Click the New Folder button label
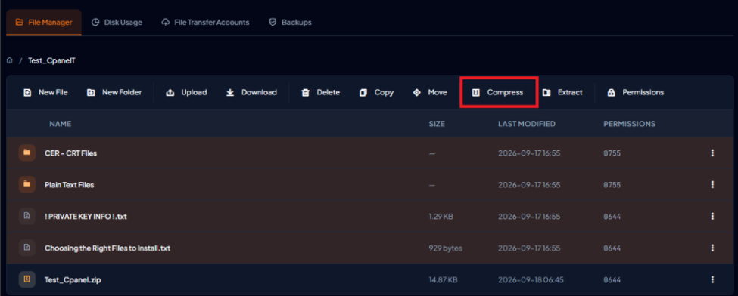Screen dimensions: 738x296 click(x=122, y=93)
